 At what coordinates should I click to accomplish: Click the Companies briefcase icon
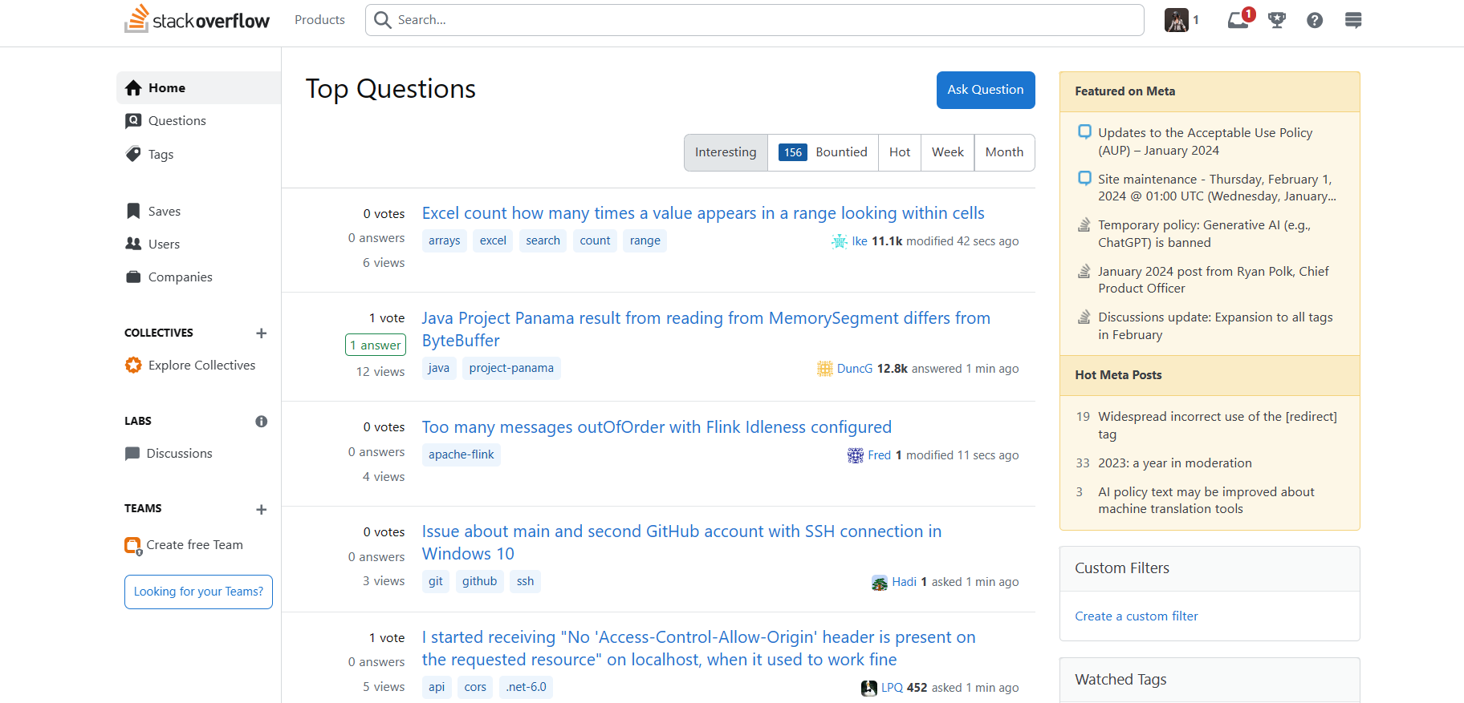133,277
